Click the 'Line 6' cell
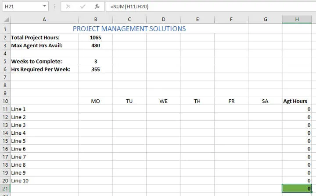 pos(44,149)
